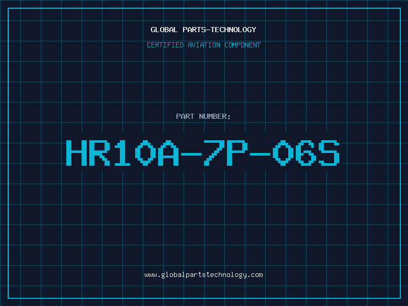The height and width of the screenshot is (306, 408).
Task: Click the CERTIFIED AVIATION COMPONENT subtitle
Action: point(203,45)
